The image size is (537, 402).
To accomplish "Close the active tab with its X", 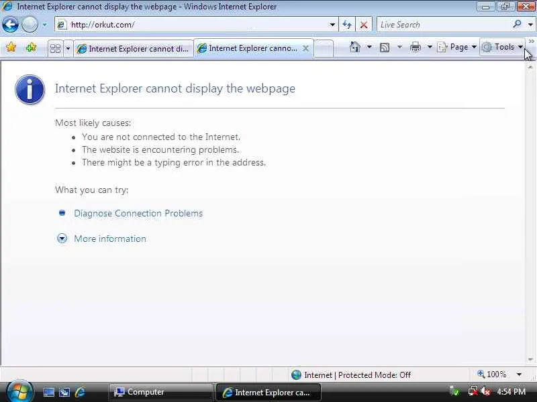I will point(306,48).
